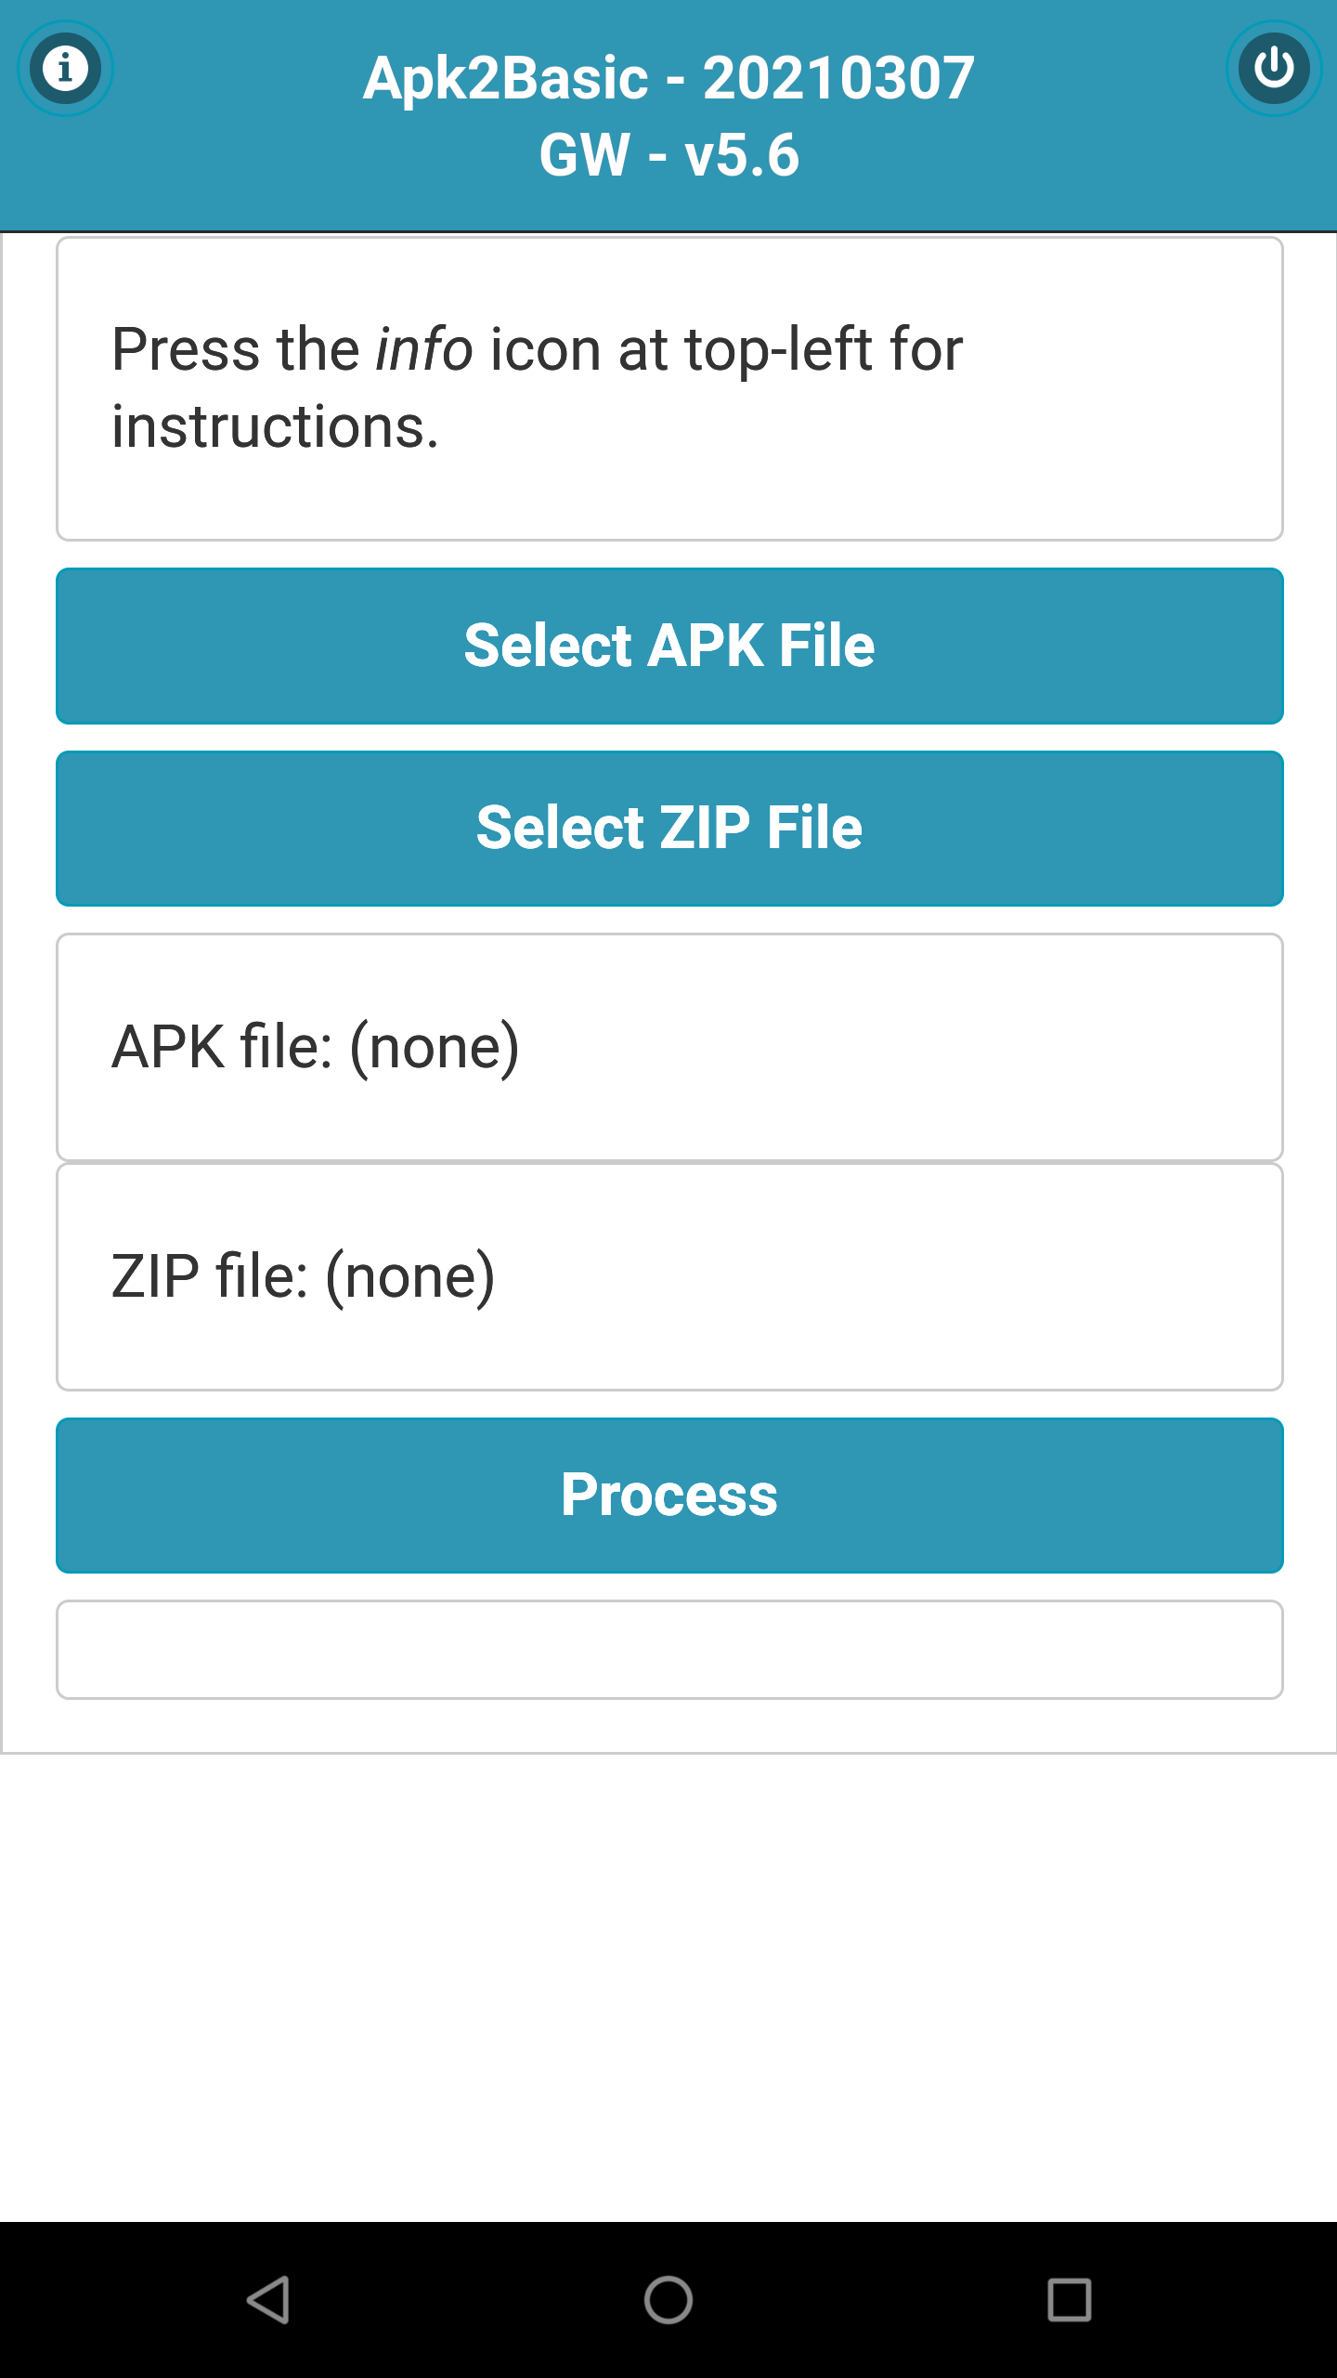Tap the Apk2Basic title text
1337x2378 pixels.
(505, 78)
